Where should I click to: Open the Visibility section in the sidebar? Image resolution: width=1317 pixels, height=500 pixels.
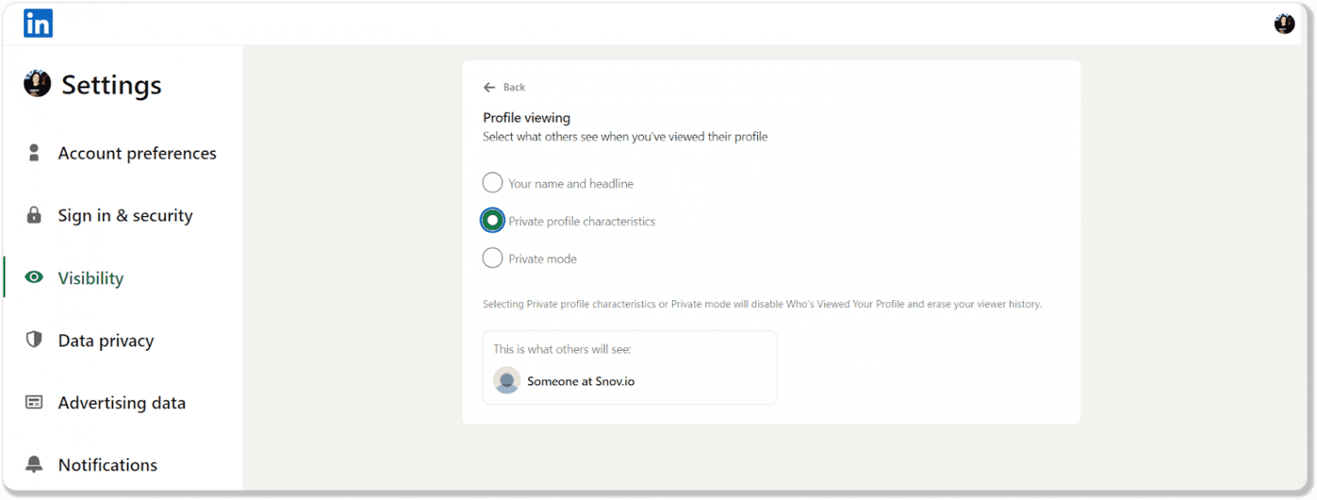(x=89, y=277)
